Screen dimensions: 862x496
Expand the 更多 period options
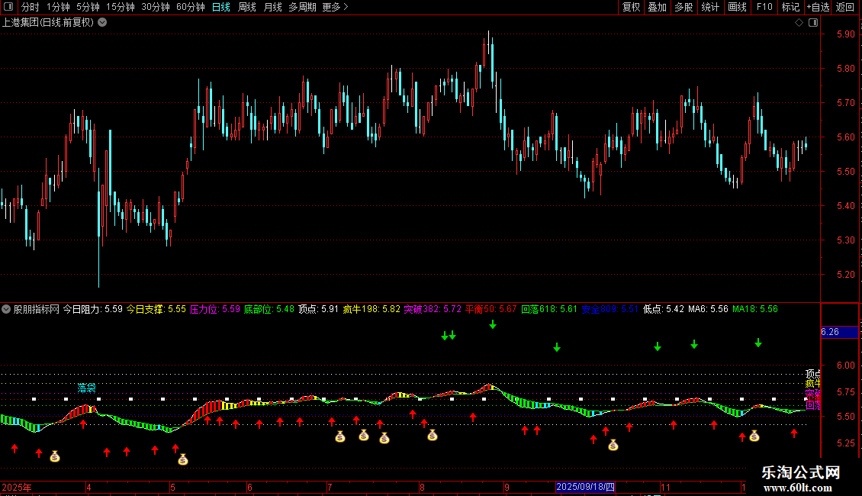(335, 7)
